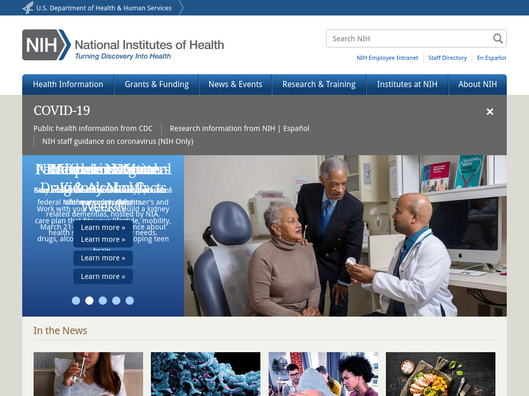Open news image of healthy food plate
529x396 pixels.
click(441, 374)
